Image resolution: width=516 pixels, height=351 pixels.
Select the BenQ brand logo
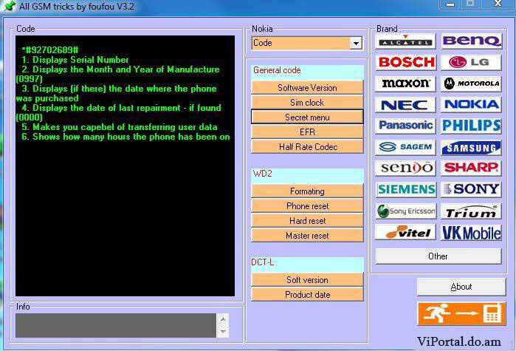coord(471,41)
